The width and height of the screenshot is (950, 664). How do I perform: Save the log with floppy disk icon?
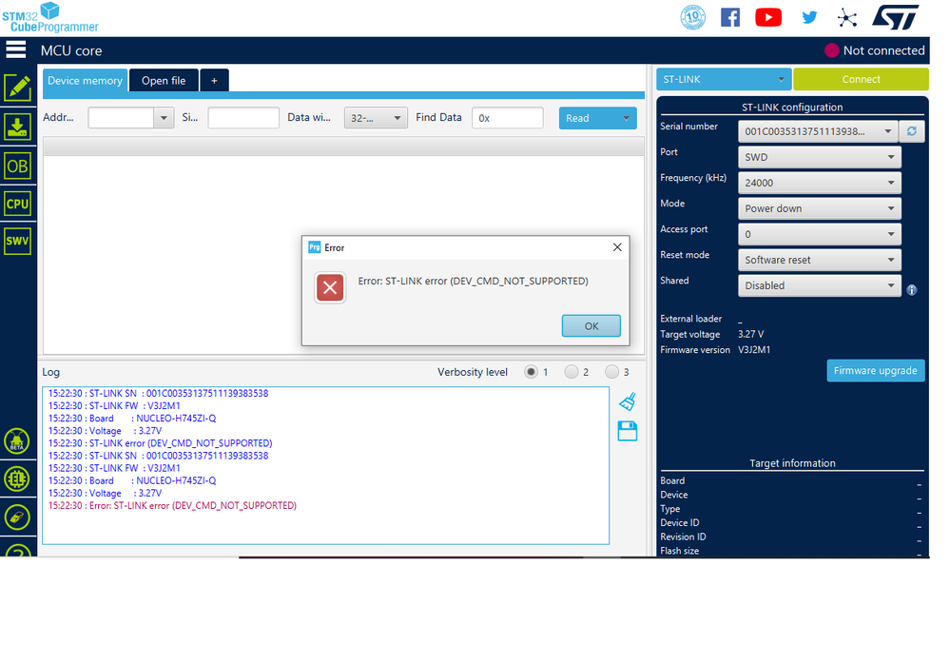point(628,431)
